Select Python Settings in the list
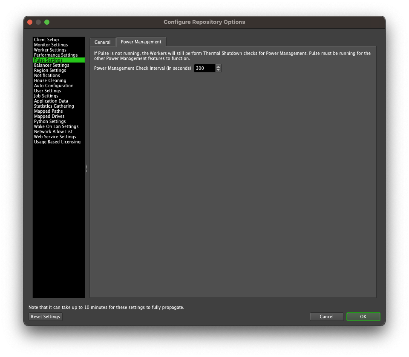This screenshot has height=357, width=409. pos(59,121)
